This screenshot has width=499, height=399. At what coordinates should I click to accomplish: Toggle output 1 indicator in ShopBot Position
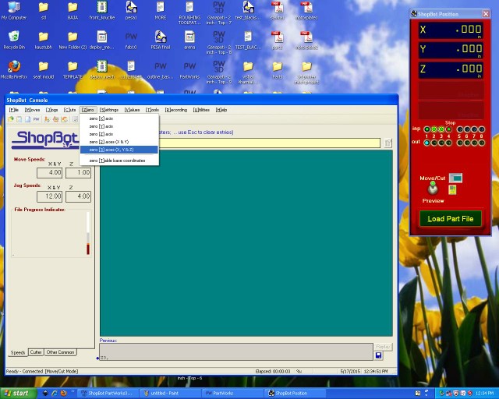426,143
